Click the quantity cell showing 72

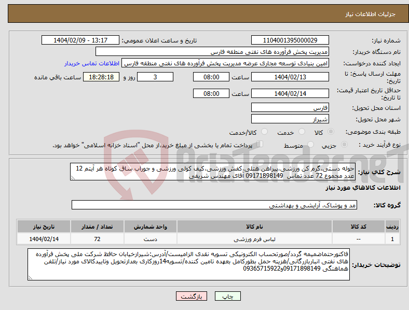coord(97,239)
